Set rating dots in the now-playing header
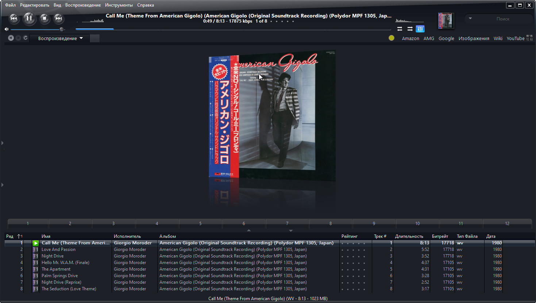Image resolution: width=536 pixels, height=303 pixels. point(282,21)
